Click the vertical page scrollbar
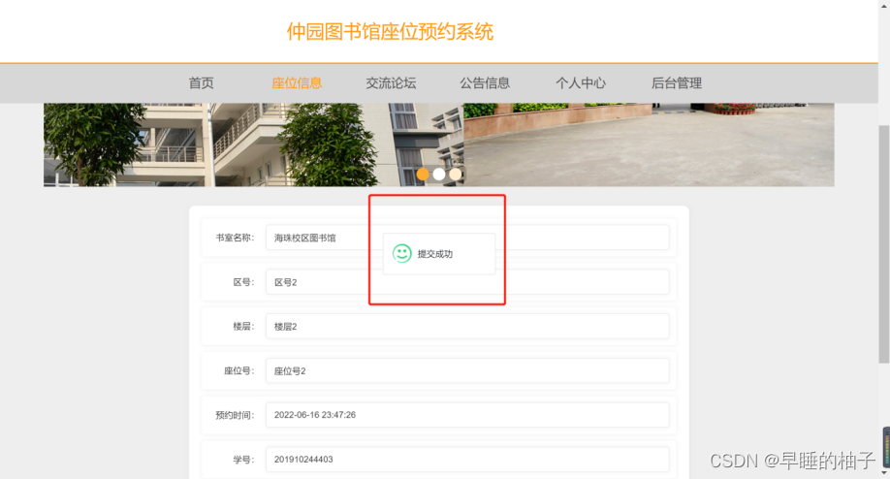Screen dimensions: 890x479 pos(884,244)
